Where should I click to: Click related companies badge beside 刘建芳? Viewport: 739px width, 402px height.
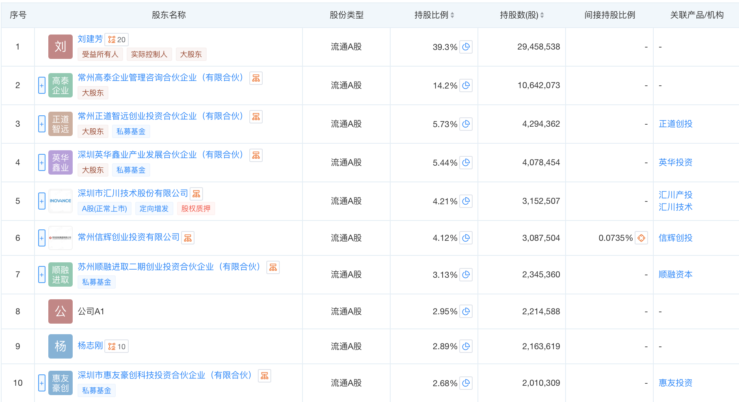117,39
